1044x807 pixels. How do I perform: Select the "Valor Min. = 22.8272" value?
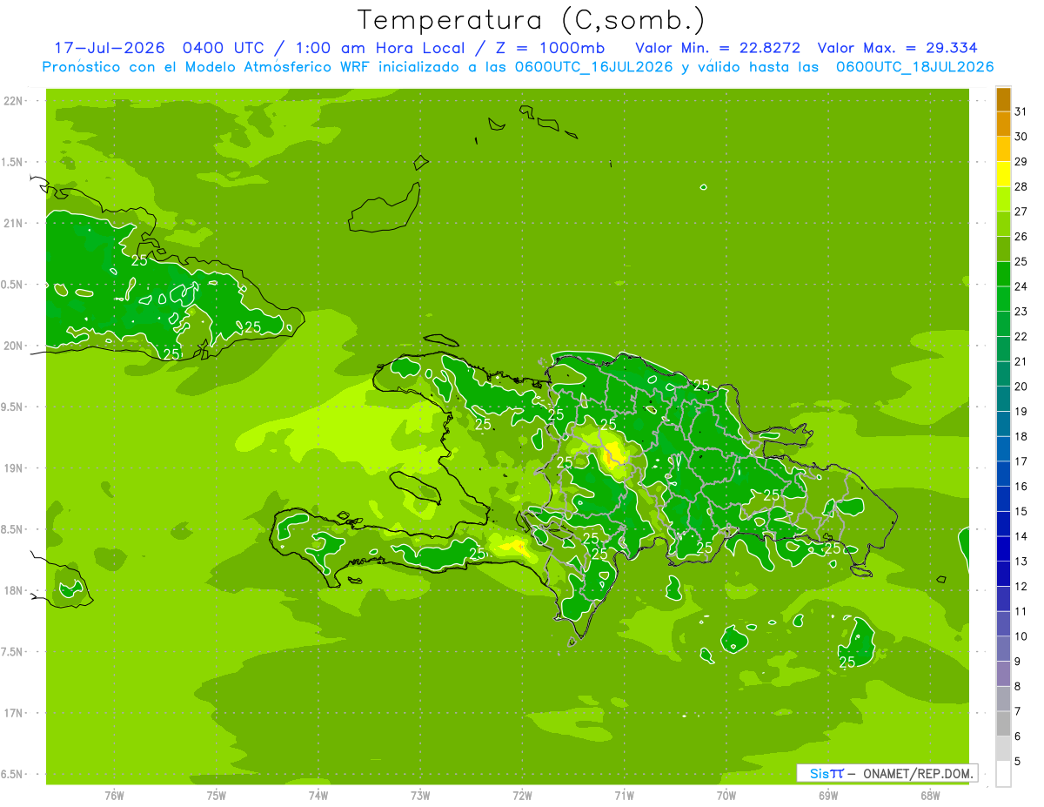pos(719,47)
